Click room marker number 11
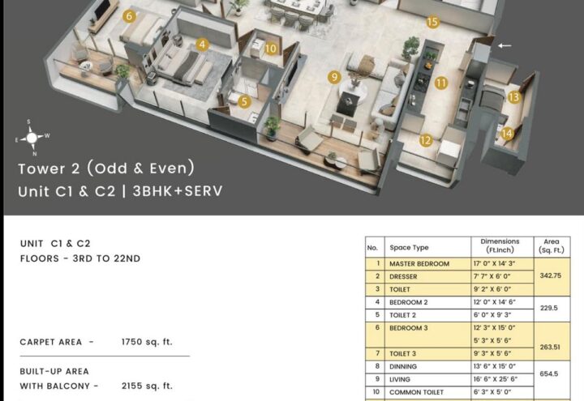The height and width of the screenshot is (401, 584). (x=441, y=83)
